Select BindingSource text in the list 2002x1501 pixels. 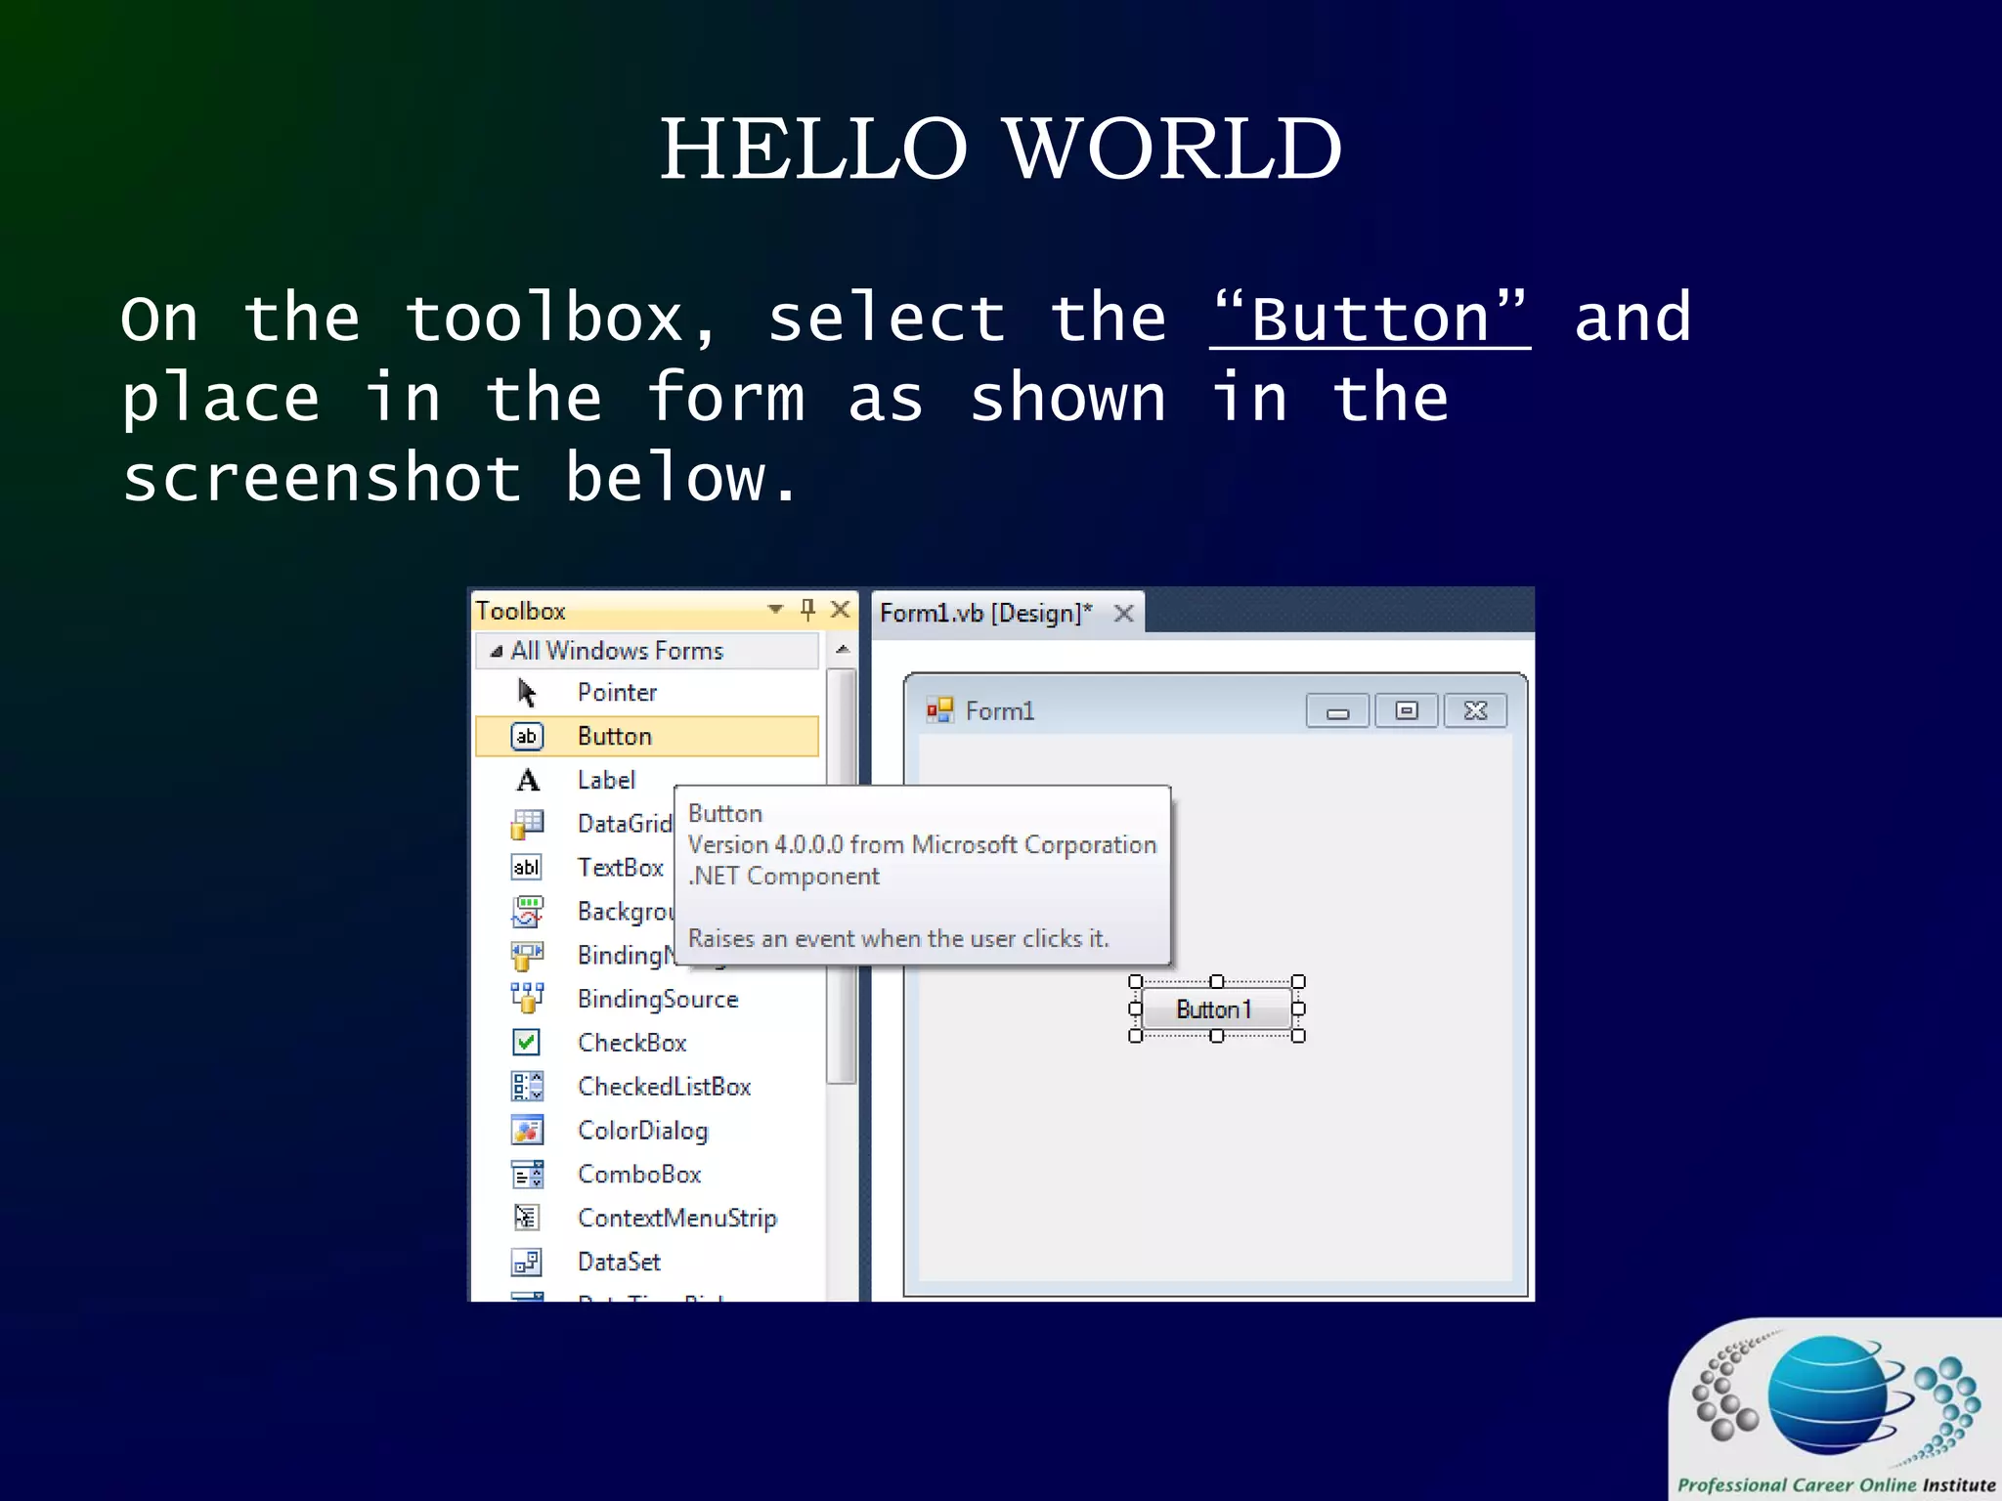tap(658, 999)
